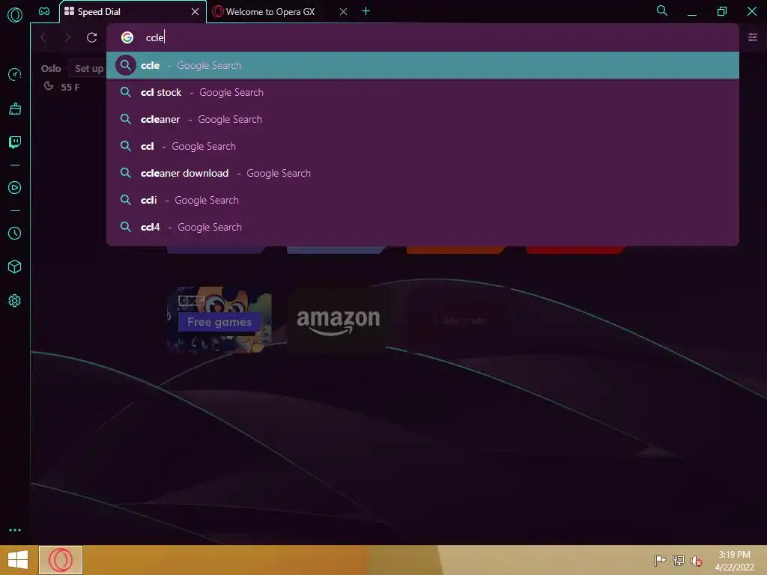Click the 55 F temperature reading

tap(70, 87)
